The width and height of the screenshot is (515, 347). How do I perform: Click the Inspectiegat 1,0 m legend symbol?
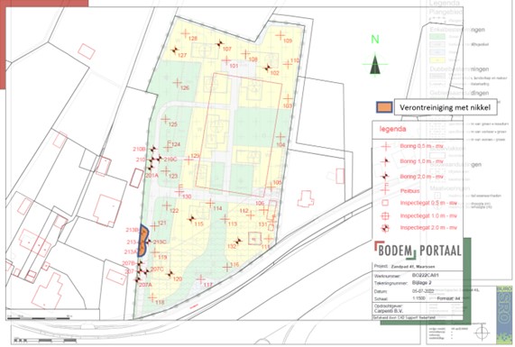click(x=385, y=215)
